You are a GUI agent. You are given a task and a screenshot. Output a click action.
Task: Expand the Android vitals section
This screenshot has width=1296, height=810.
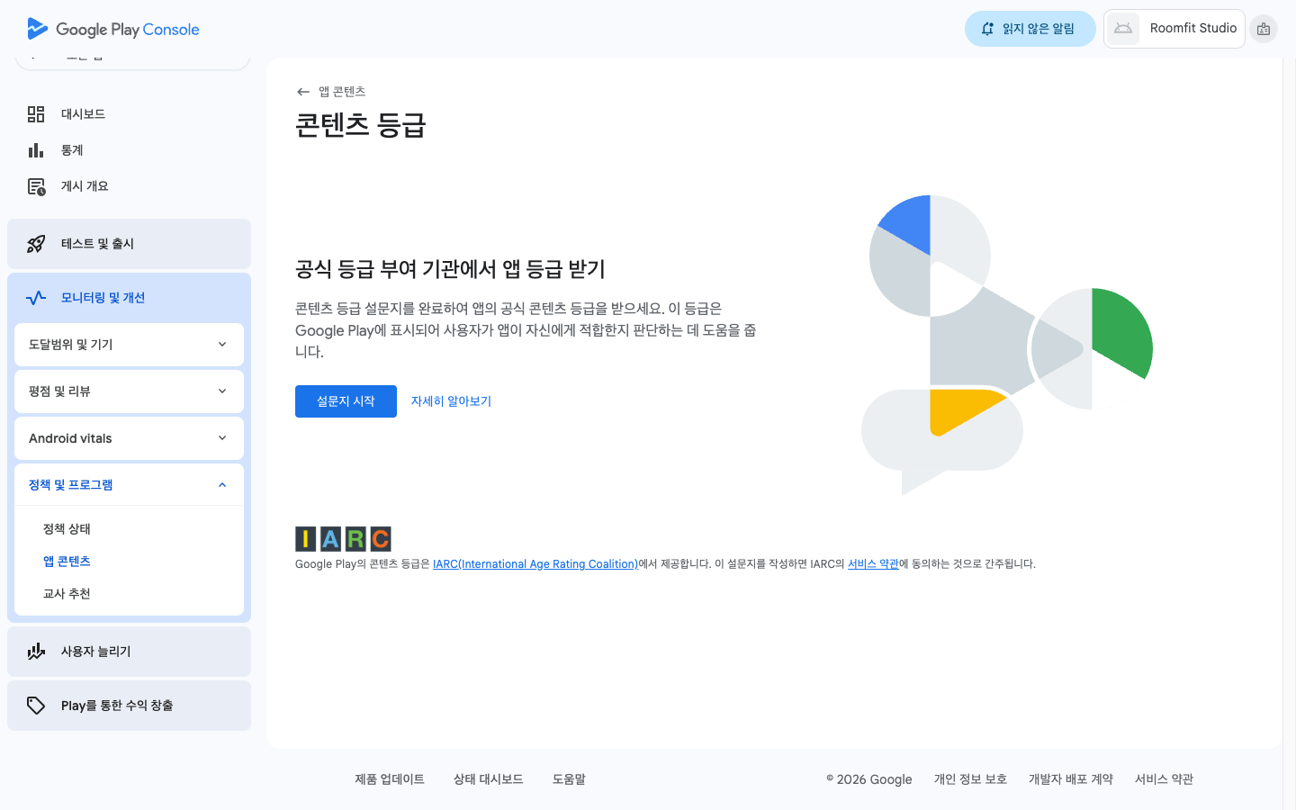[x=129, y=438]
